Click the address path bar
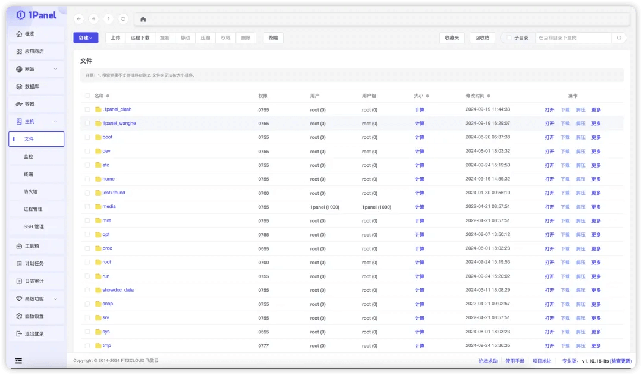The width and height of the screenshot is (642, 375). [x=382, y=19]
